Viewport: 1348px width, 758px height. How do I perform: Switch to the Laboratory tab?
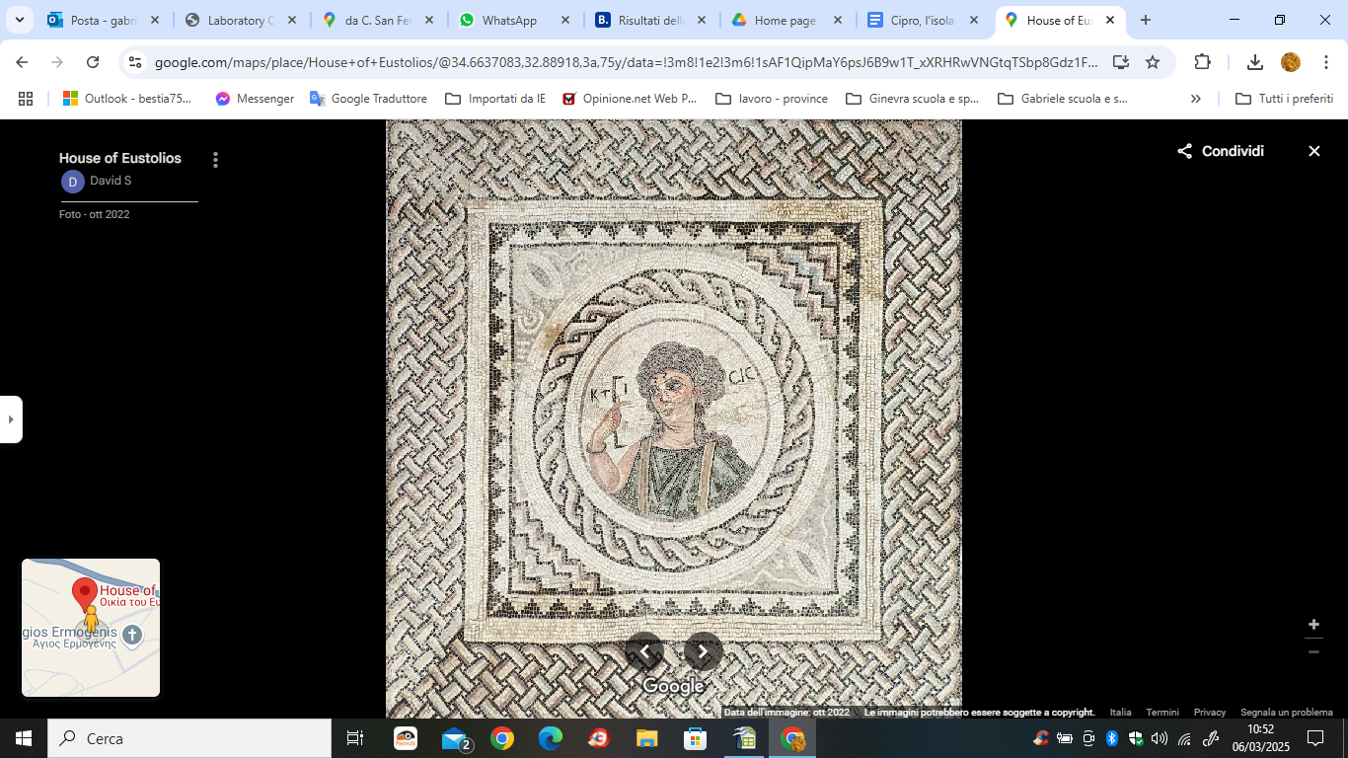pyautogui.click(x=241, y=20)
